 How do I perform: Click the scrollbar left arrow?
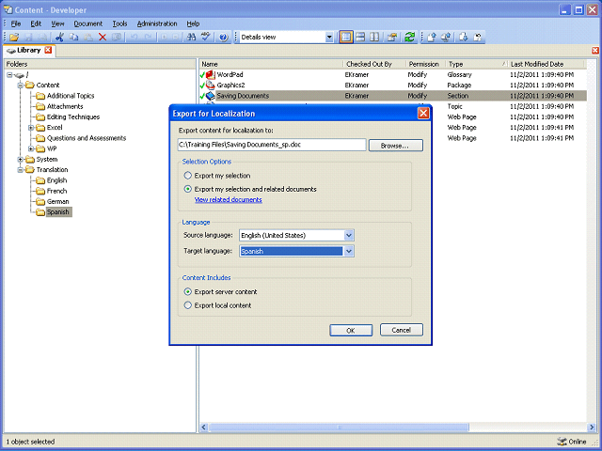pyautogui.click(x=204, y=427)
